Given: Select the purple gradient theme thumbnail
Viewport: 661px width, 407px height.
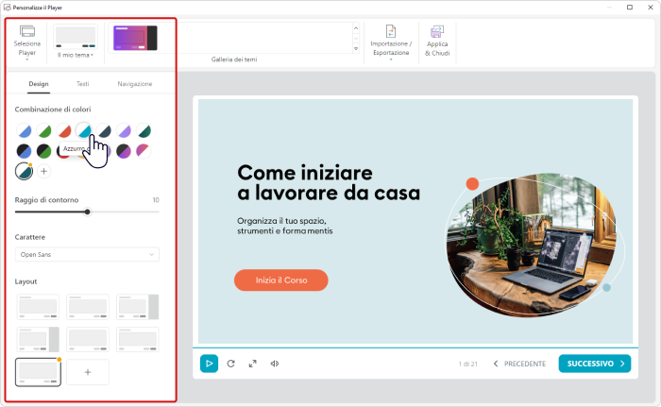Looking at the screenshot, I should 135,38.
